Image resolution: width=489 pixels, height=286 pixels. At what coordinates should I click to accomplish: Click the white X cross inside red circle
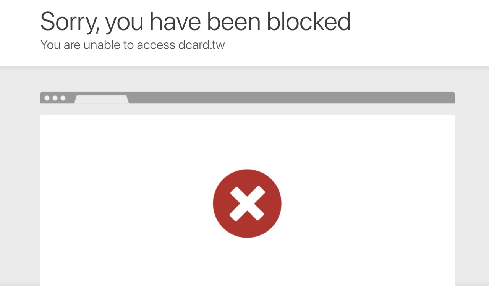point(247,204)
